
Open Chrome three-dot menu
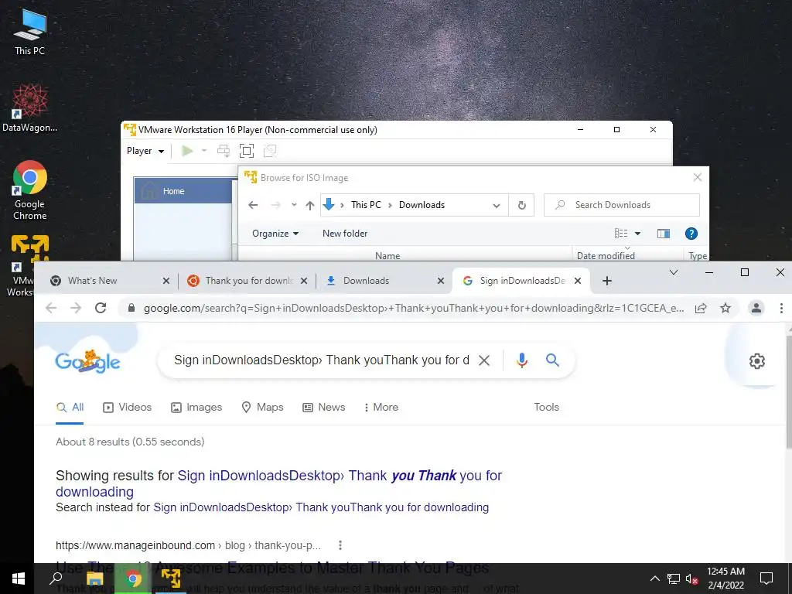pos(781,308)
